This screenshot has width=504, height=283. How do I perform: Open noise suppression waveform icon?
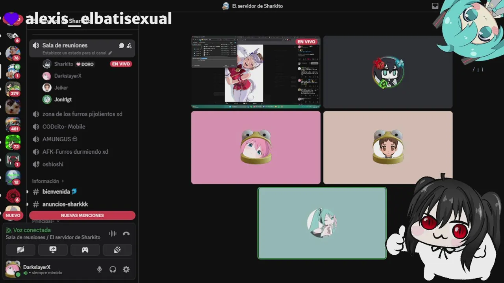pyautogui.click(x=113, y=233)
